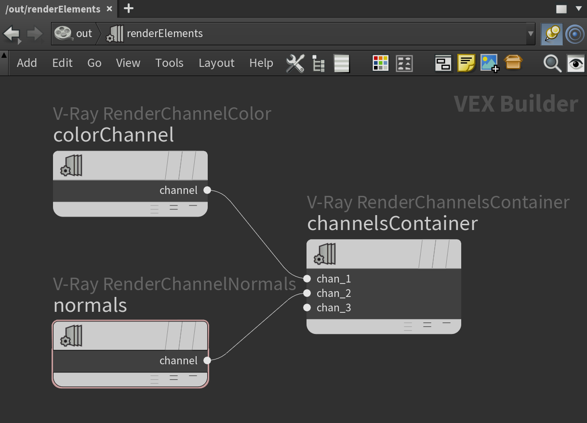Screen dimensions: 587x423
Task: Select the channelsContainer node icon
Action: (325, 254)
